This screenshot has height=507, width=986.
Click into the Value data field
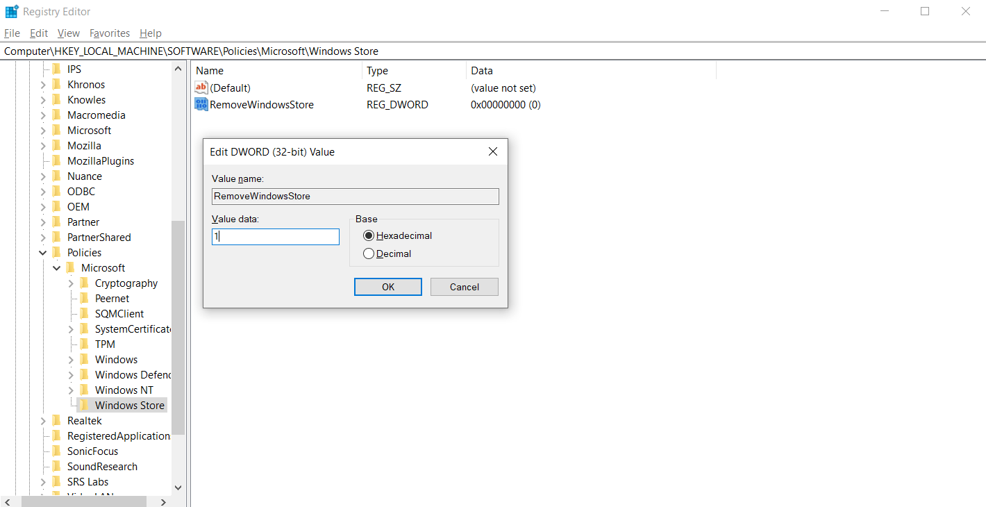(276, 236)
